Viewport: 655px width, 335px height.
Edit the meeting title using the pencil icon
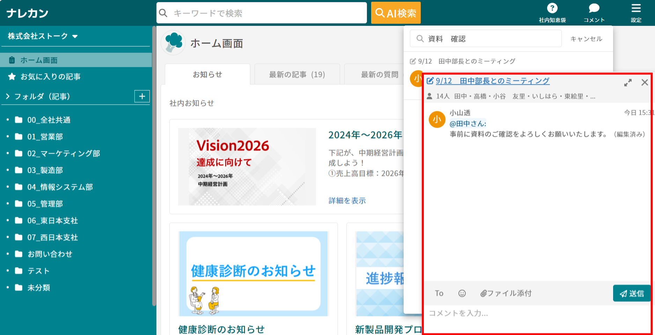430,81
